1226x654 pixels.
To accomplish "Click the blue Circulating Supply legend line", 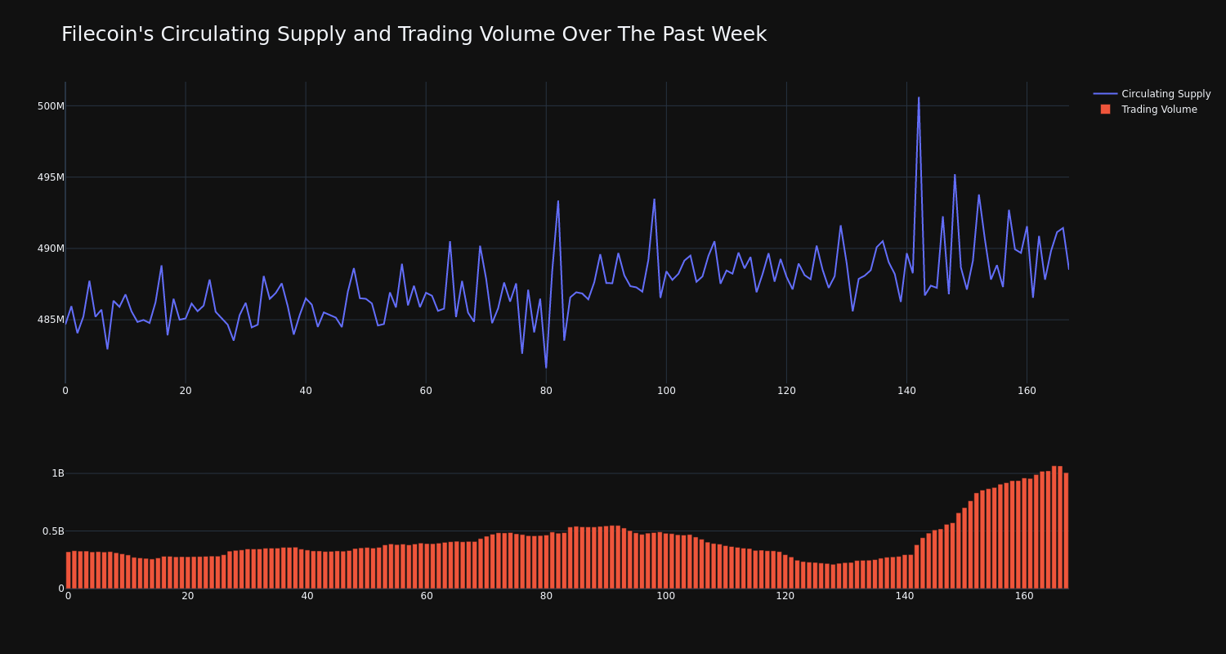I will tap(1105, 94).
